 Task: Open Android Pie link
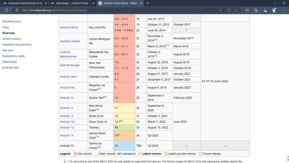(x=67, y=87)
